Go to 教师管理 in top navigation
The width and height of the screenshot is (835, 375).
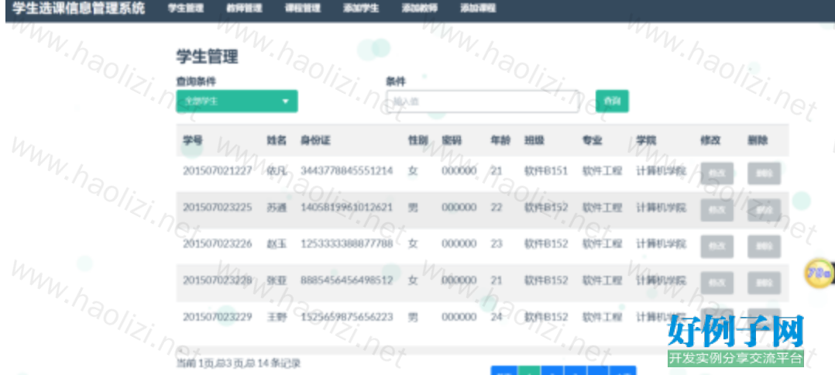tap(244, 9)
